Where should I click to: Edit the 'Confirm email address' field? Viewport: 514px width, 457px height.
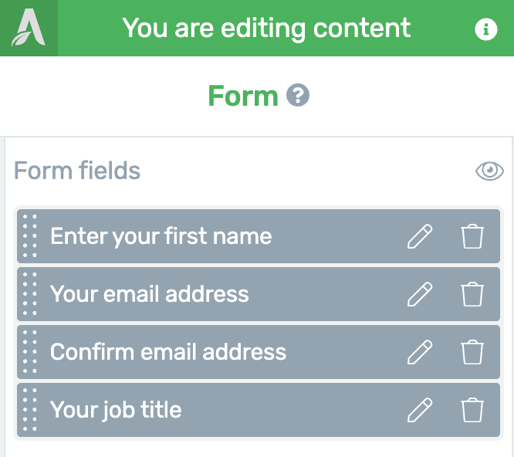pos(420,352)
